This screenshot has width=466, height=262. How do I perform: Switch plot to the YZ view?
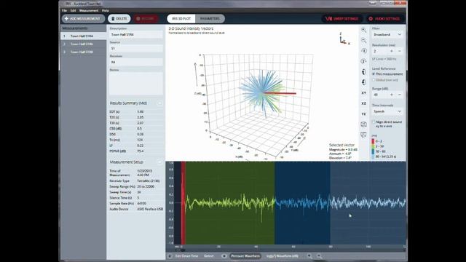363,114
